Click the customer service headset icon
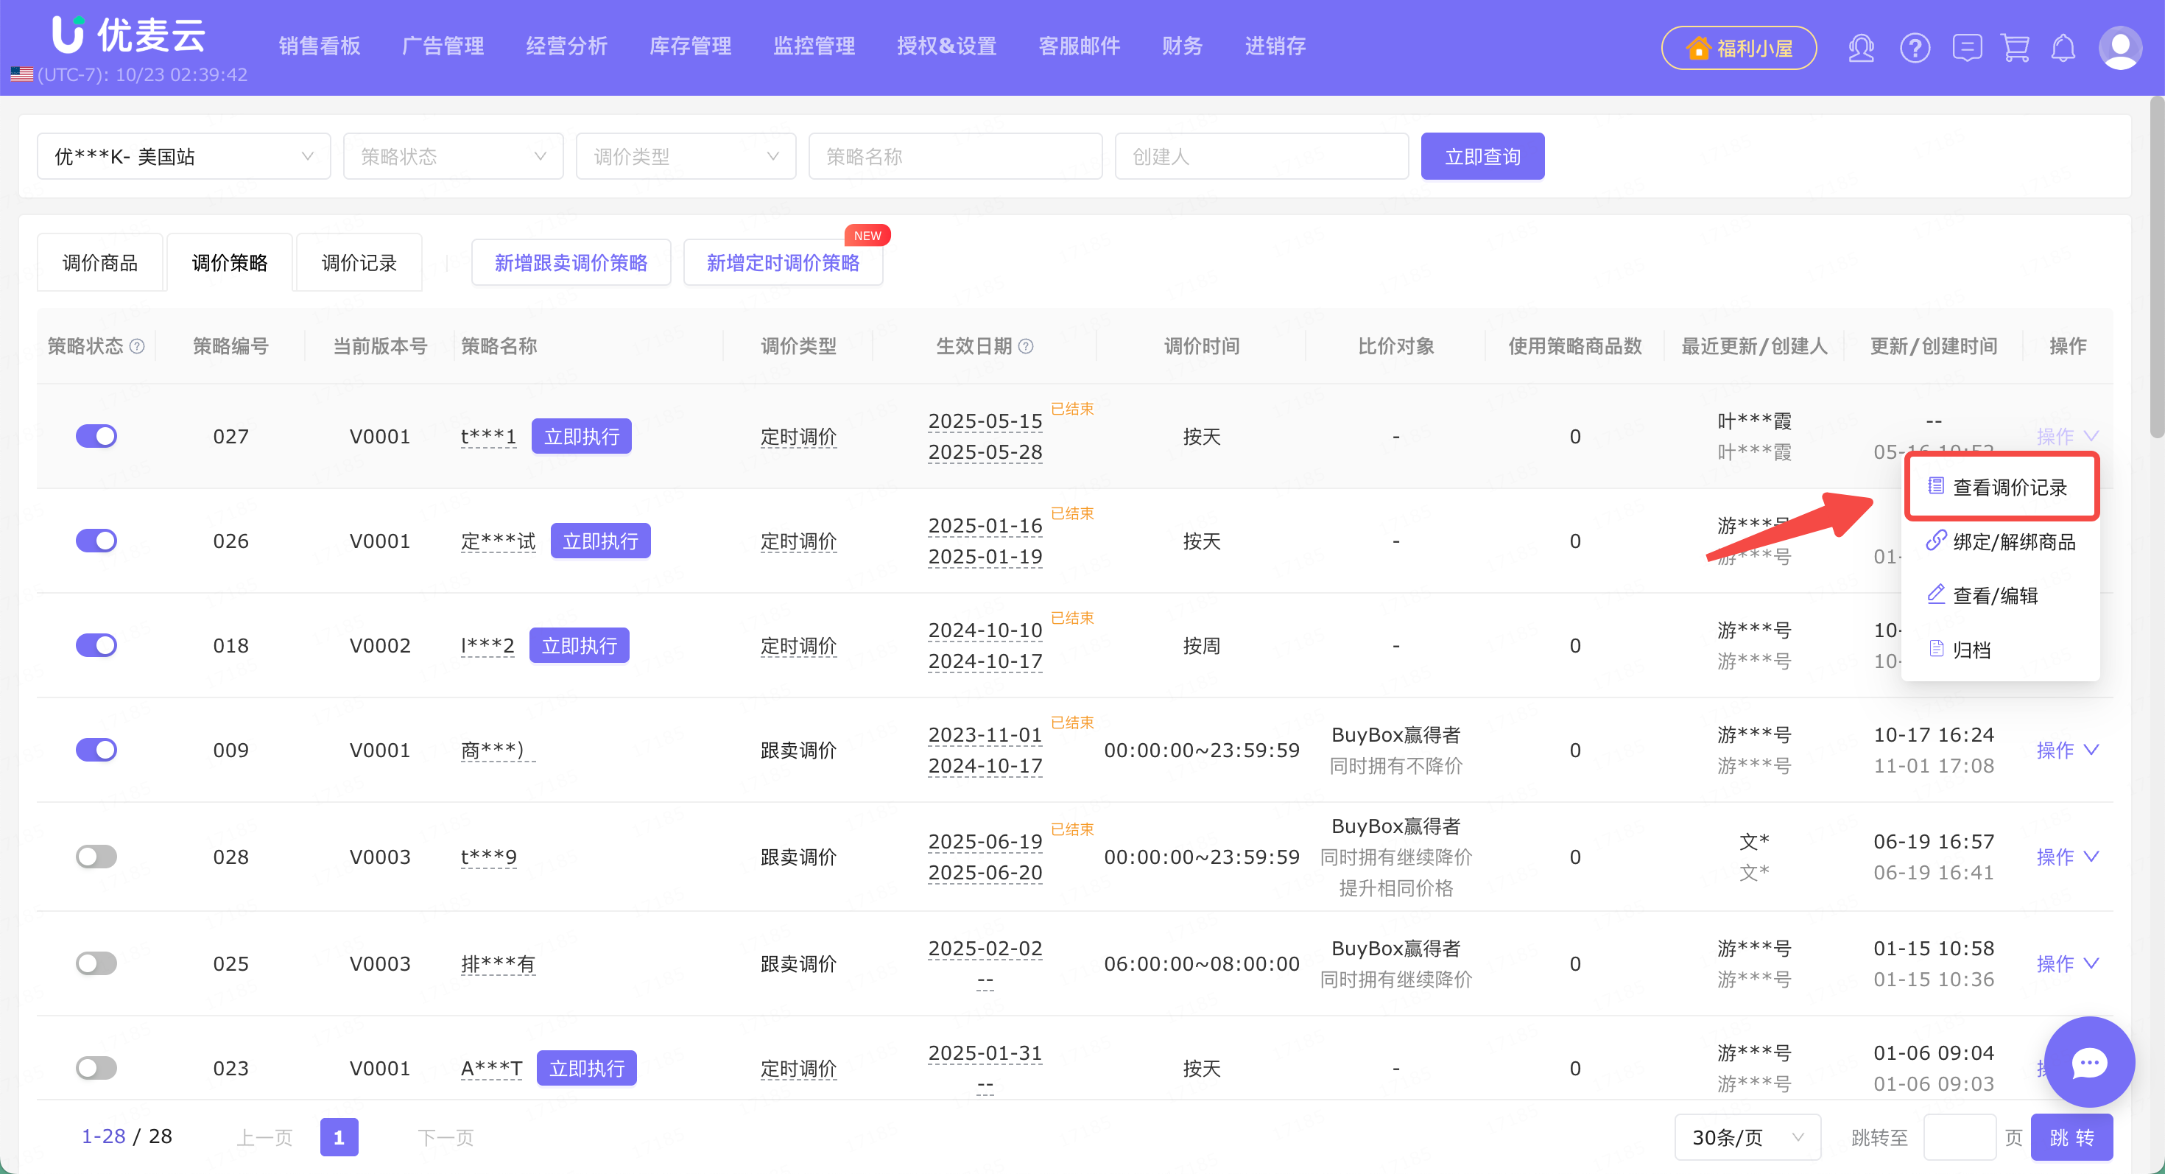Screen dimensions: 2165x1174 [1861, 48]
